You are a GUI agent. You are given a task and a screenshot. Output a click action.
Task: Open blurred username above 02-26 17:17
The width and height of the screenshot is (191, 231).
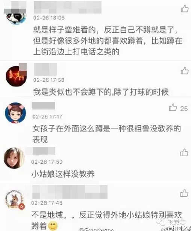44,106
